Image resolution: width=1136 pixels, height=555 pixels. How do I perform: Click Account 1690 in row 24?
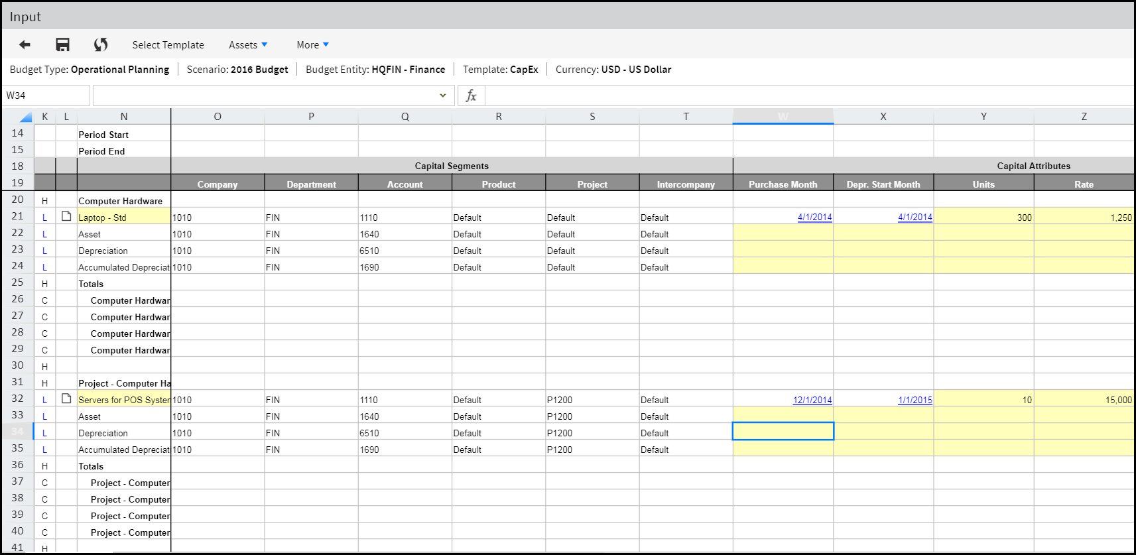(405, 267)
